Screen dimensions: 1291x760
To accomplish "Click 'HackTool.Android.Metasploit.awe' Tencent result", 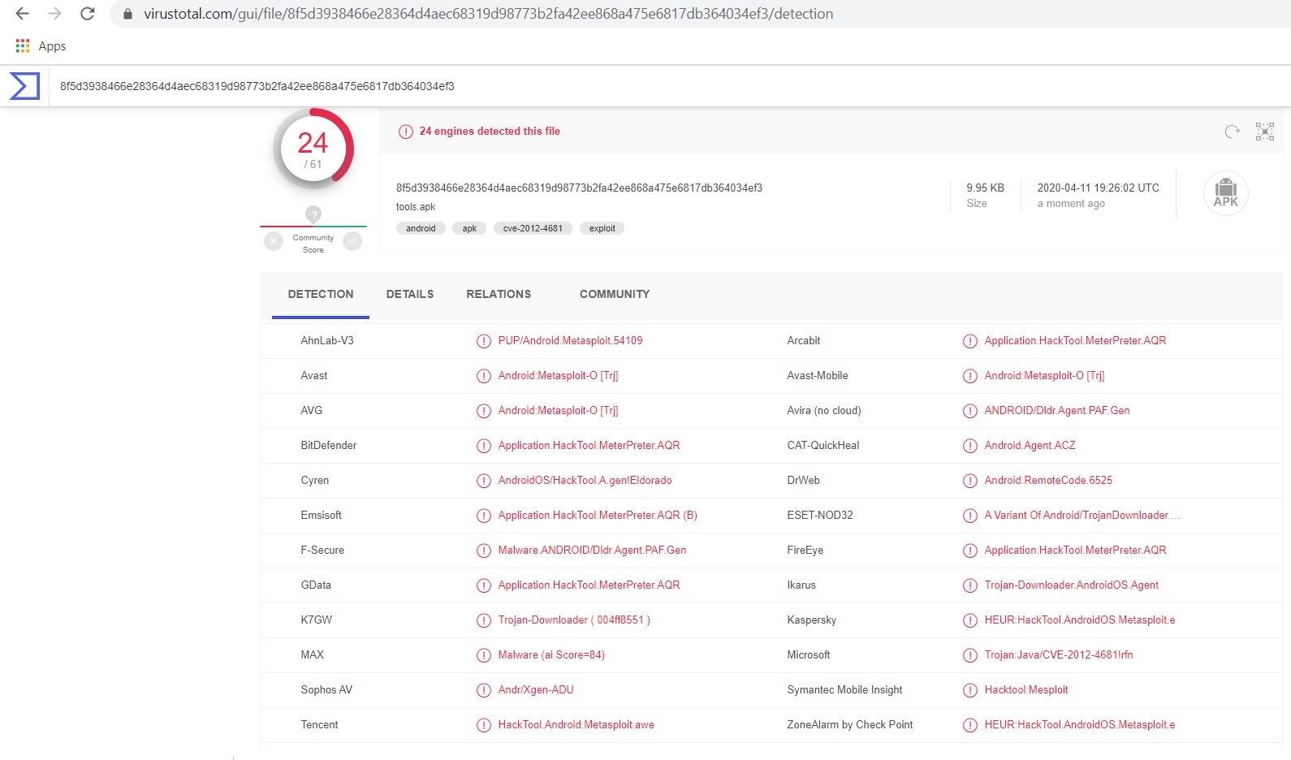I will [x=576, y=725].
